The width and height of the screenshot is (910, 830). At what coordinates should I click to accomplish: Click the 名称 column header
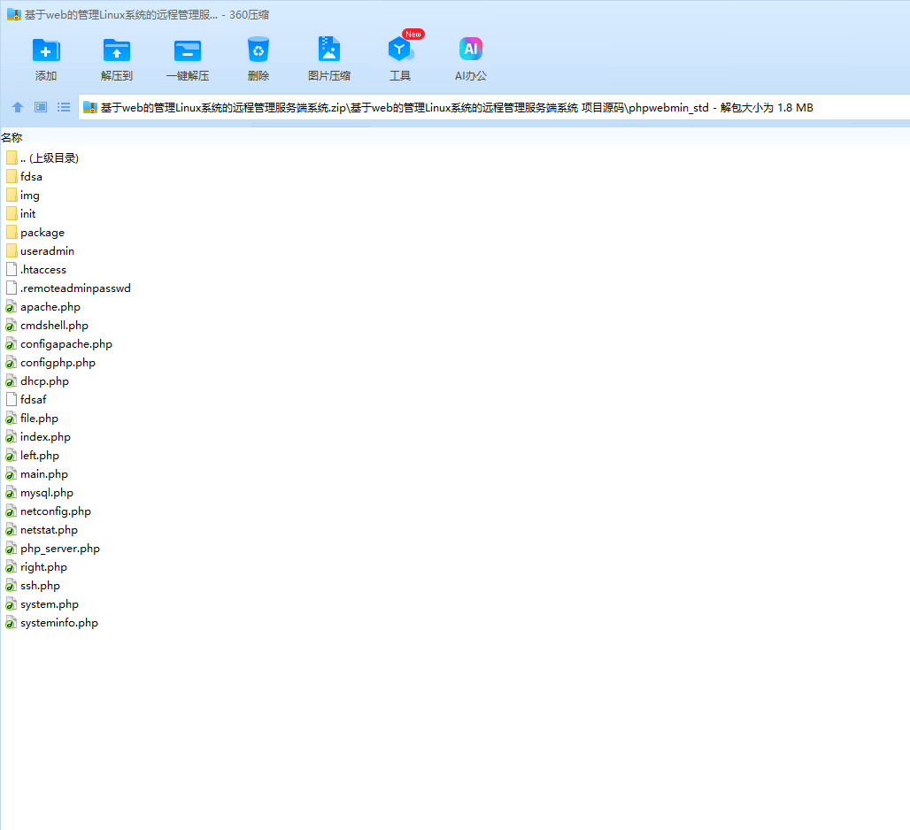pyautogui.click(x=12, y=137)
